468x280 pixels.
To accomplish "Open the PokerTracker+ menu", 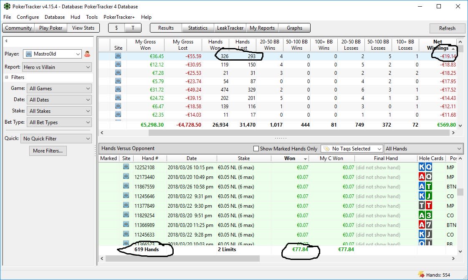I will tap(119, 17).
